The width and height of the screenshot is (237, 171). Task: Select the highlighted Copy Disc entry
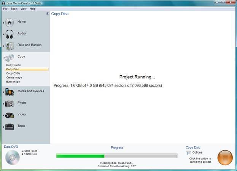point(27,69)
